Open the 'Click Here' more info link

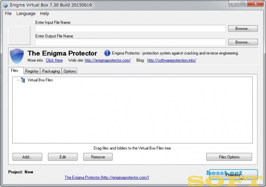pos(54,60)
